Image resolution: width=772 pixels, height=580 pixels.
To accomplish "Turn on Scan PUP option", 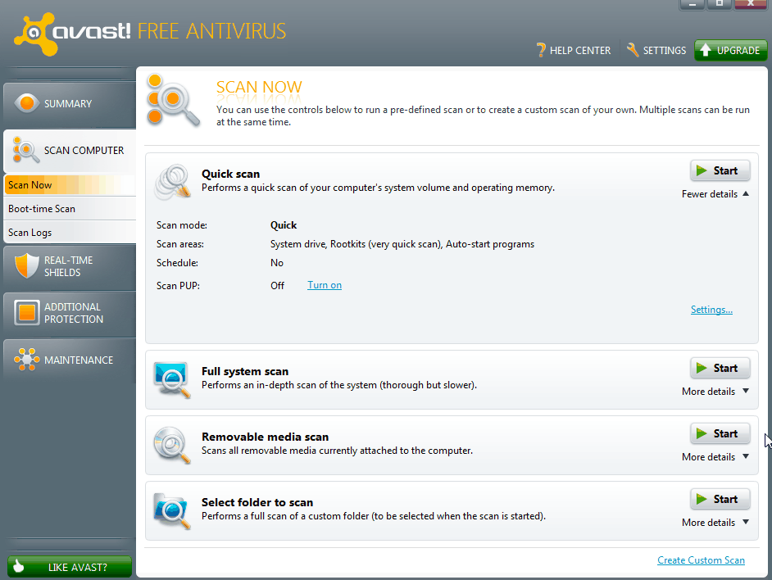I will (x=324, y=285).
